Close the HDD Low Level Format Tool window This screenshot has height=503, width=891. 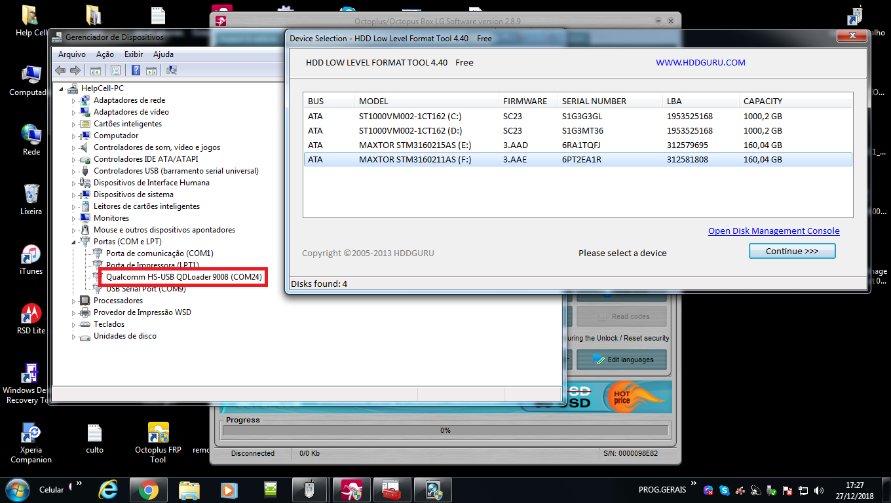point(852,35)
